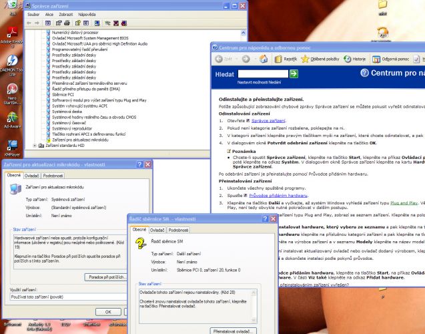Open Rejstřík index in help center
425x334 pixels.
286,59
